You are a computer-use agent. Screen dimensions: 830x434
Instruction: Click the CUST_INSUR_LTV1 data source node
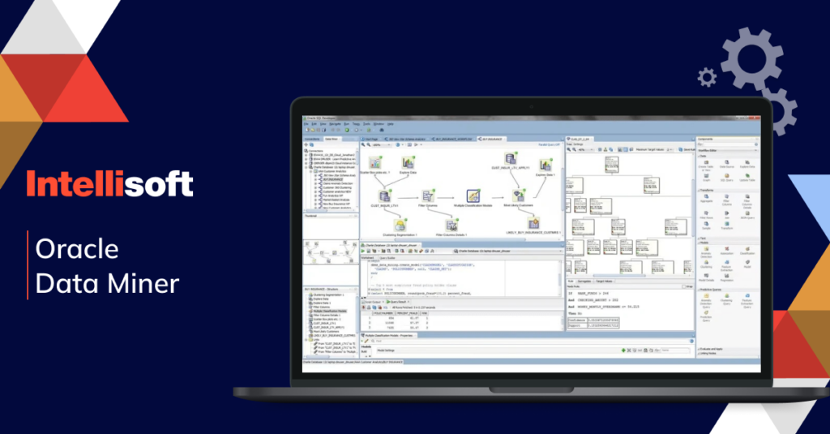point(384,195)
